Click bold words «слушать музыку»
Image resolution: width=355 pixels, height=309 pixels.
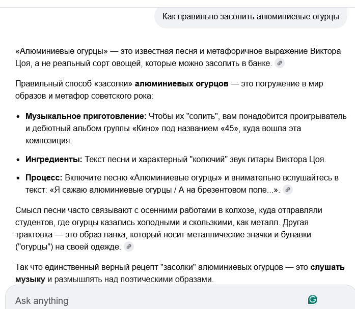(x=327, y=267)
